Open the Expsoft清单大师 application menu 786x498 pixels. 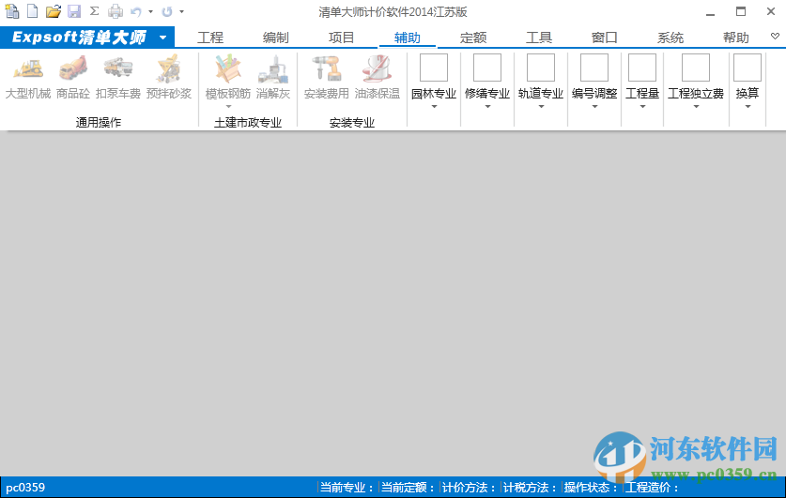click(x=87, y=38)
